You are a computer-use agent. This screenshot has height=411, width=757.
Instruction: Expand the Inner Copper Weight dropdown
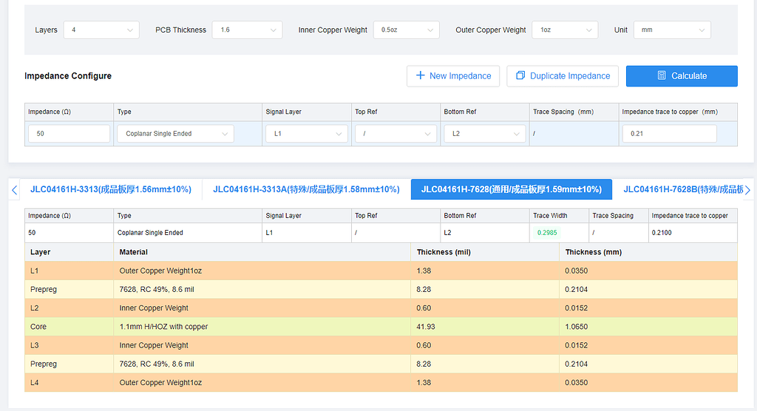[406, 30]
